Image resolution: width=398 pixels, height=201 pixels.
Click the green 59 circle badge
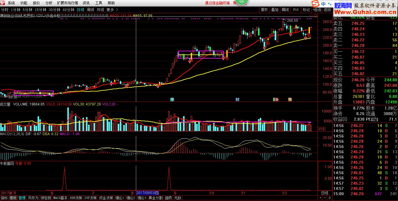pos(241,2)
